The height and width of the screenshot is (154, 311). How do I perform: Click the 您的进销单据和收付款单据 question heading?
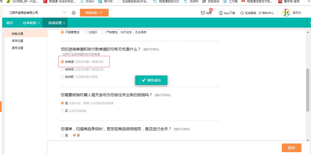100,49
